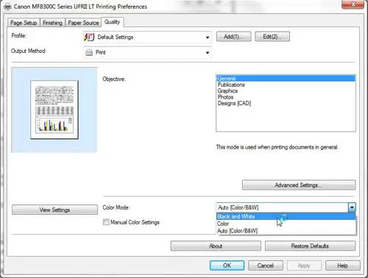Screen dimensions: 368x278
Task: Choose the Color option in dropdown list
Action: click(286, 224)
